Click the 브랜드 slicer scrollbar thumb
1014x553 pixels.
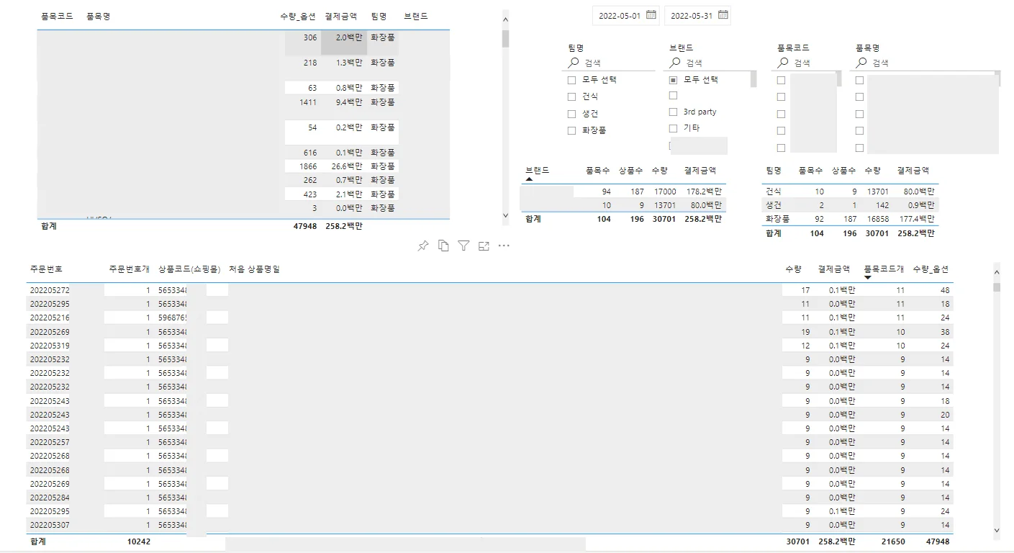pos(753,78)
